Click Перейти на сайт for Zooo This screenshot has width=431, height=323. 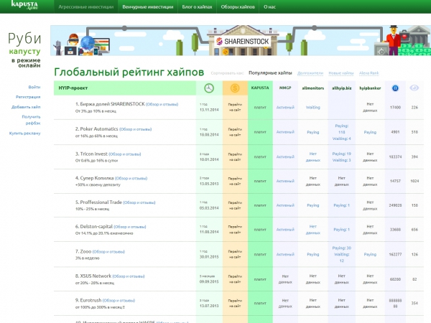tap(235, 254)
